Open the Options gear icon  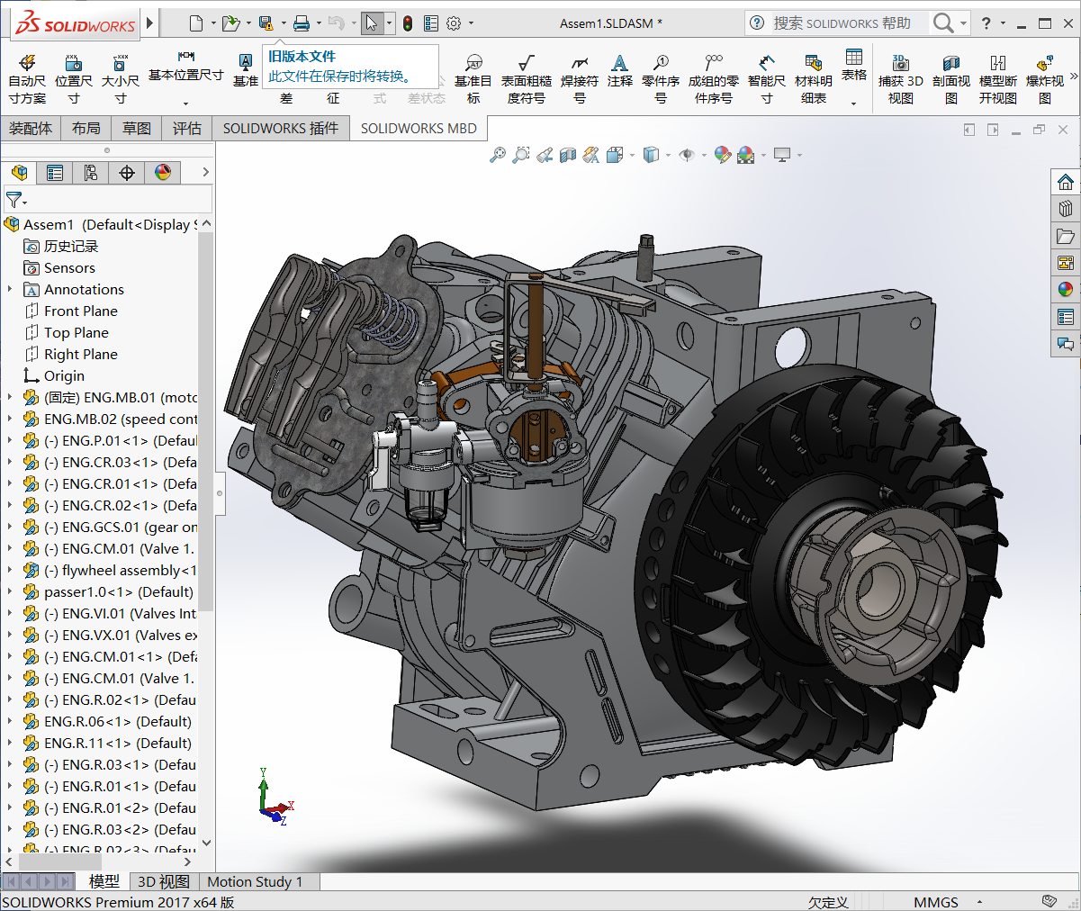point(454,23)
